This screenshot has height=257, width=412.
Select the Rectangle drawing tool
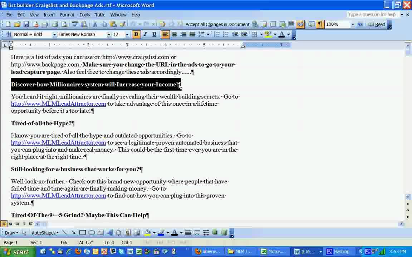(83, 233)
